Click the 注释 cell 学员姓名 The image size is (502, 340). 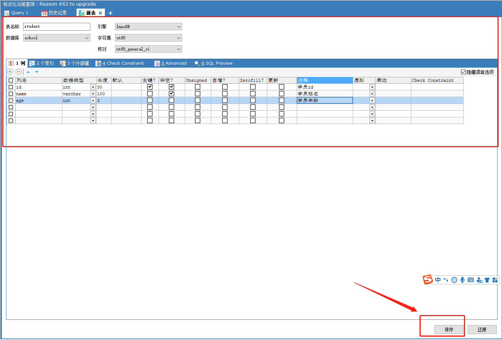click(x=325, y=94)
